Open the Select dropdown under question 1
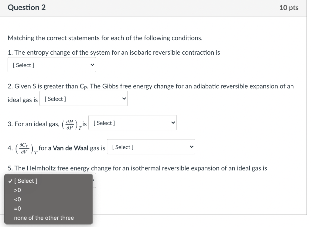The image size is (311, 227). 52,65
